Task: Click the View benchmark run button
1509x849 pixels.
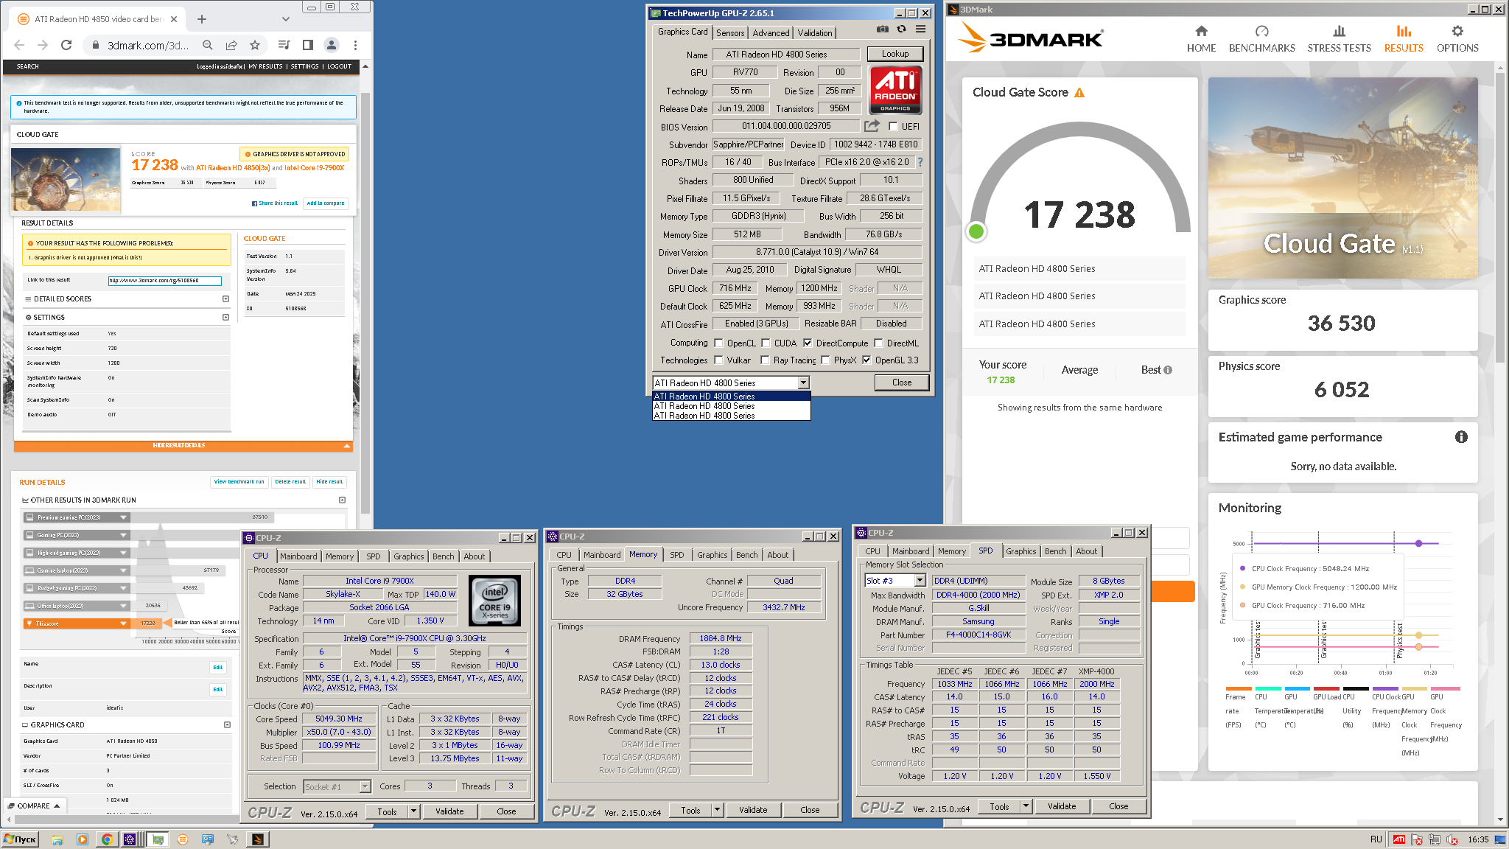Action: [x=239, y=482]
